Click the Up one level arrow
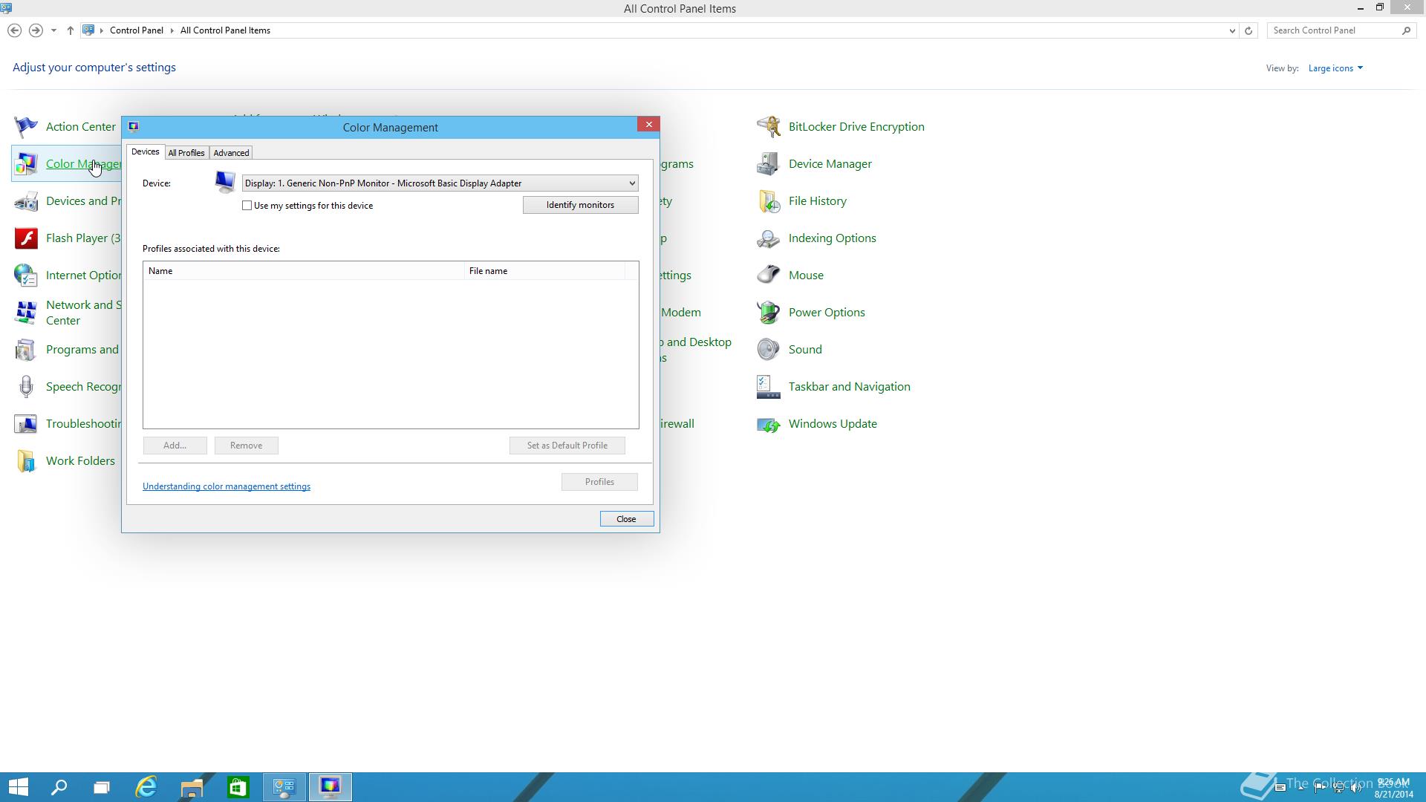1426x802 pixels. pos(71,30)
